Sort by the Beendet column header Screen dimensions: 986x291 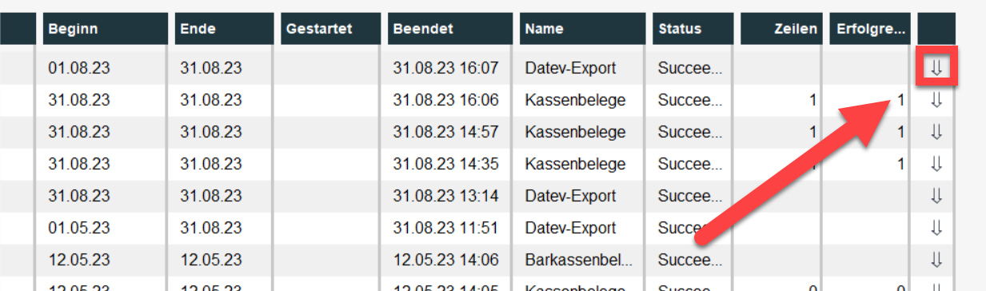(449, 29)
